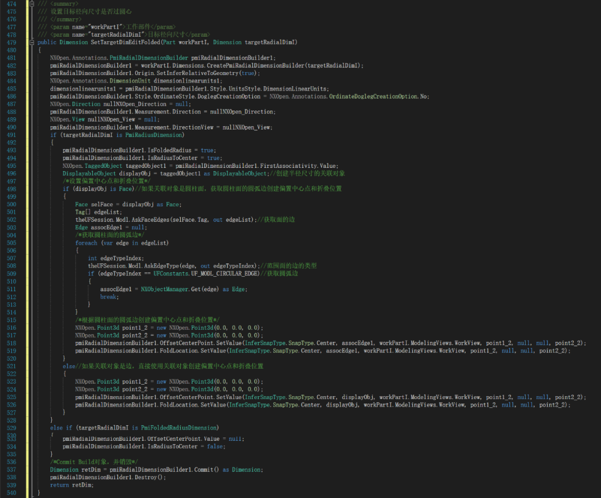This screenshot has width=601, height=498.
Task: Click 'point2_2' declaration on line 524
Action: (x=135, y=389)
